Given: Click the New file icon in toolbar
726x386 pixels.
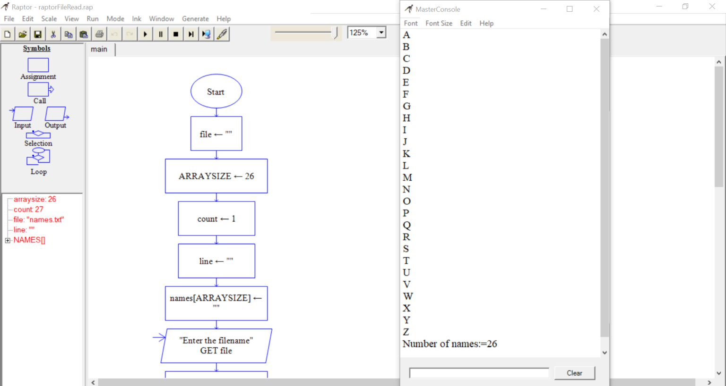Looking at the screenshot, I should [8, 34].
